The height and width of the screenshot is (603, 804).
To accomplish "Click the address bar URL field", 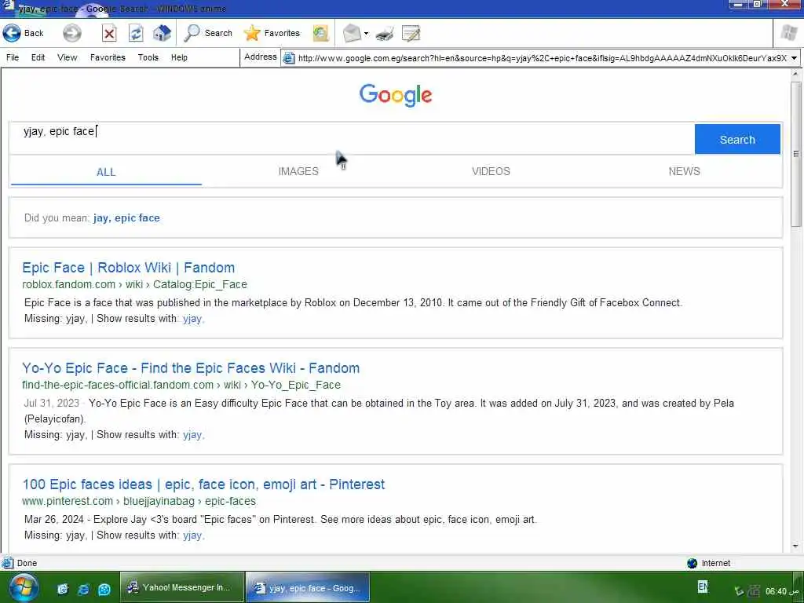I will tap(542, 58).
